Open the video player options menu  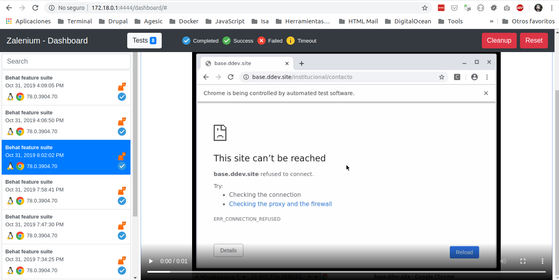point(542,261)
